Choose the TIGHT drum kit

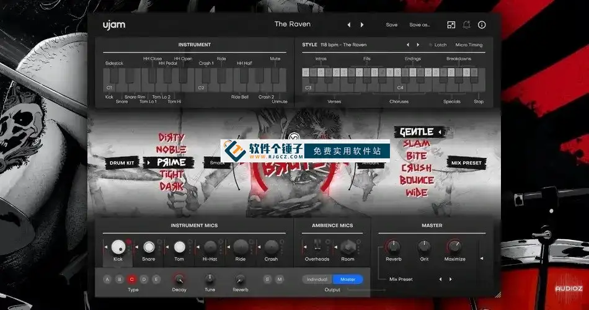click(172, 174)
